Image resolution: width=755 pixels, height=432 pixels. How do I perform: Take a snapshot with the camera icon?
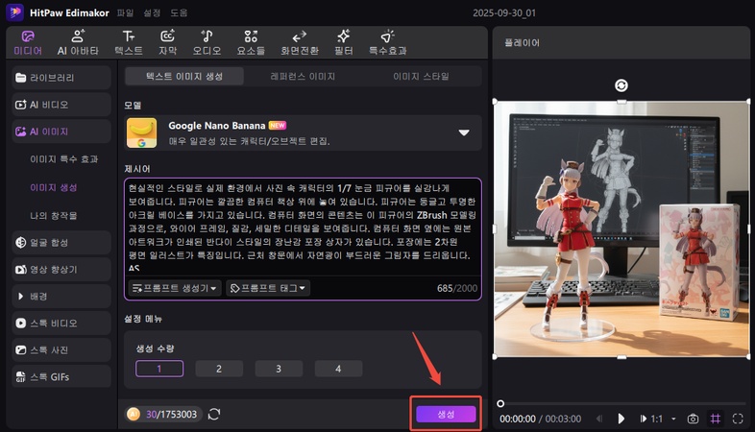pos(692,419)
